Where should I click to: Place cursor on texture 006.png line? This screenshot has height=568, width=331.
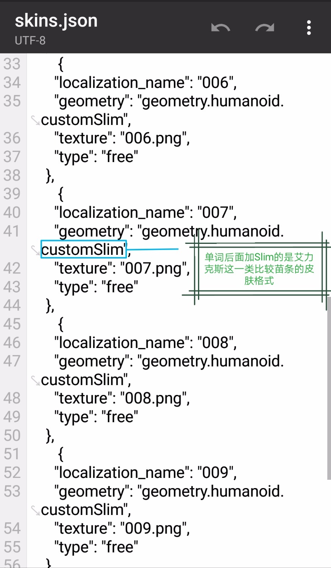(122, 138)
